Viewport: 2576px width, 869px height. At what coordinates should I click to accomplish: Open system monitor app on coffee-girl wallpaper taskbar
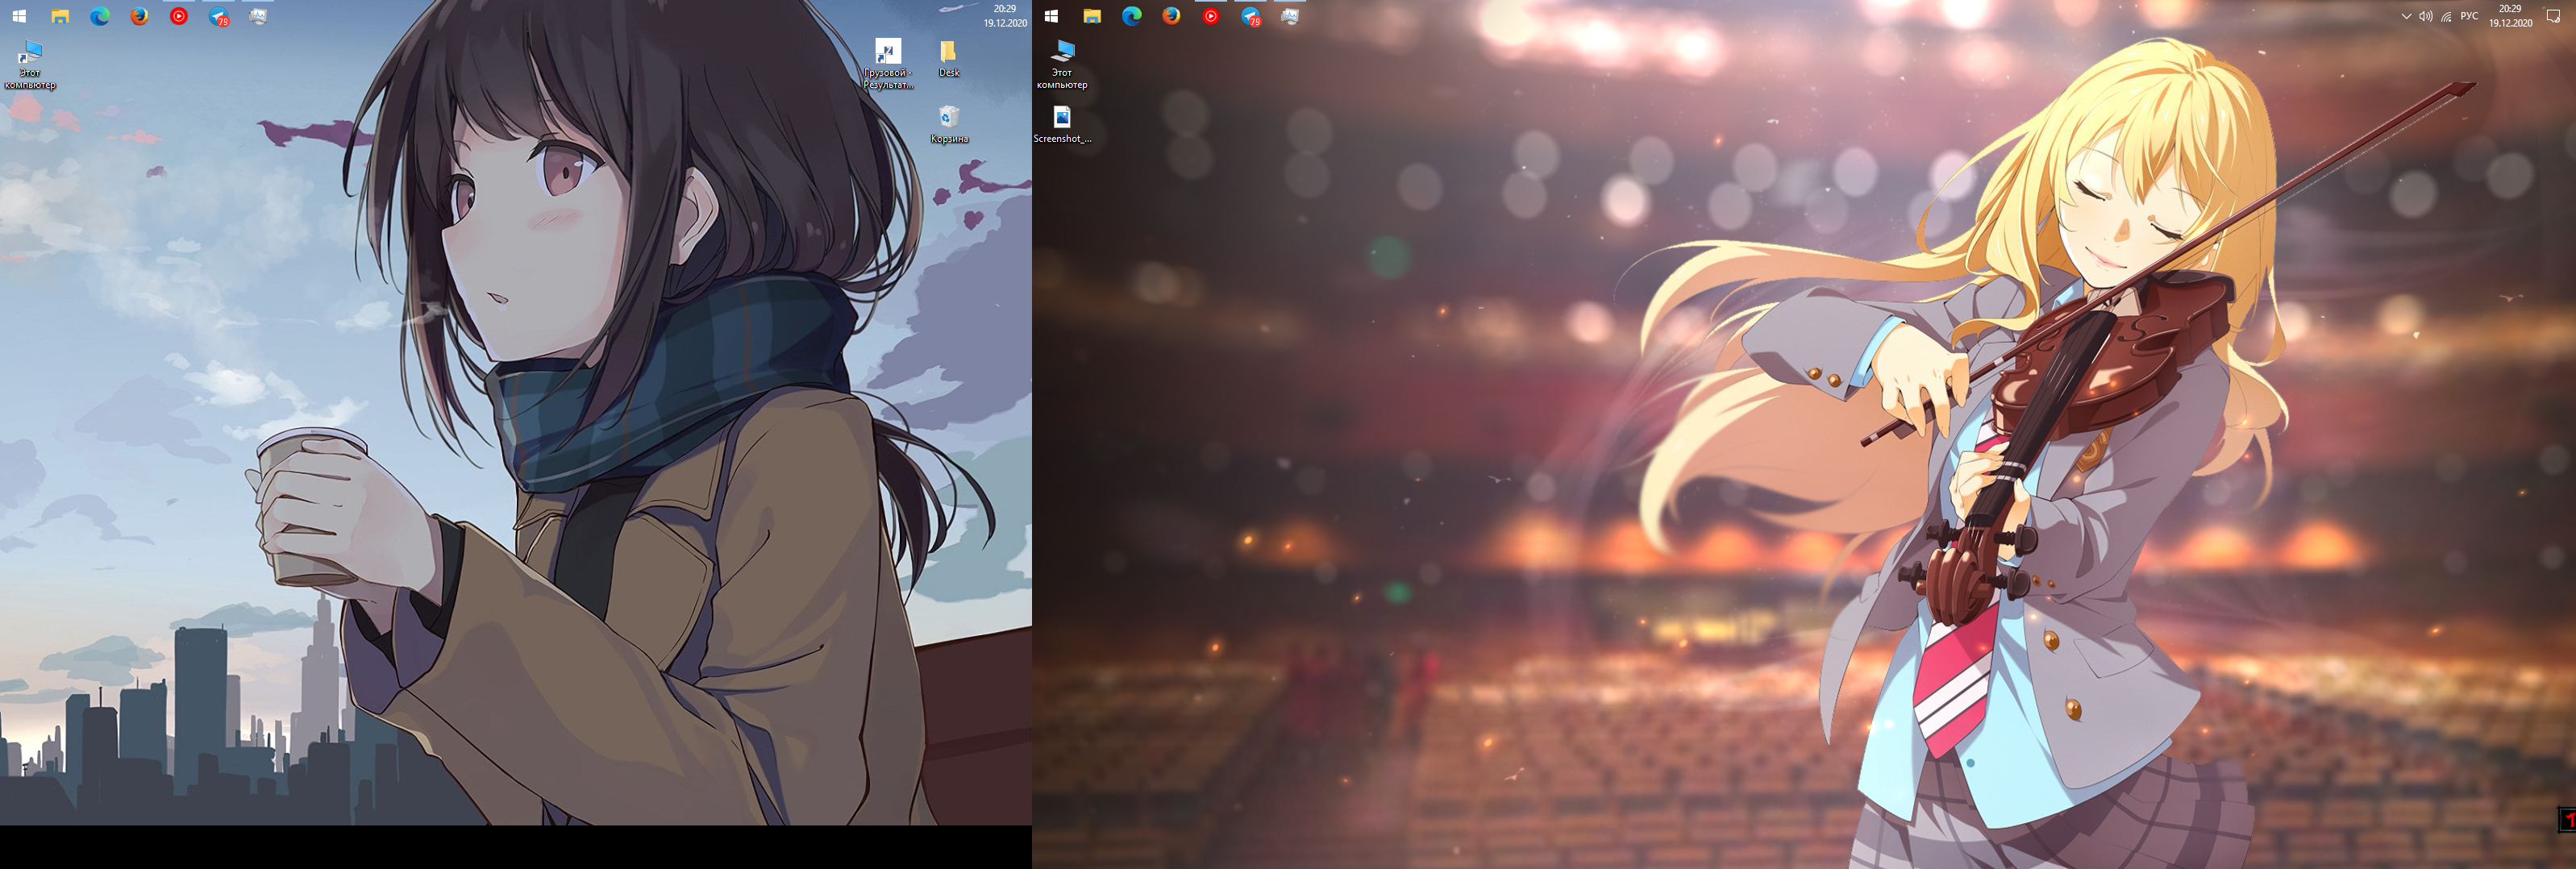[258, 16]
